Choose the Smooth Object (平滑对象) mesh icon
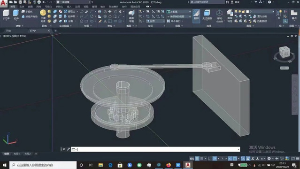Image resolution: width=300 pixels, height=169 pixels. coord(43,16)
